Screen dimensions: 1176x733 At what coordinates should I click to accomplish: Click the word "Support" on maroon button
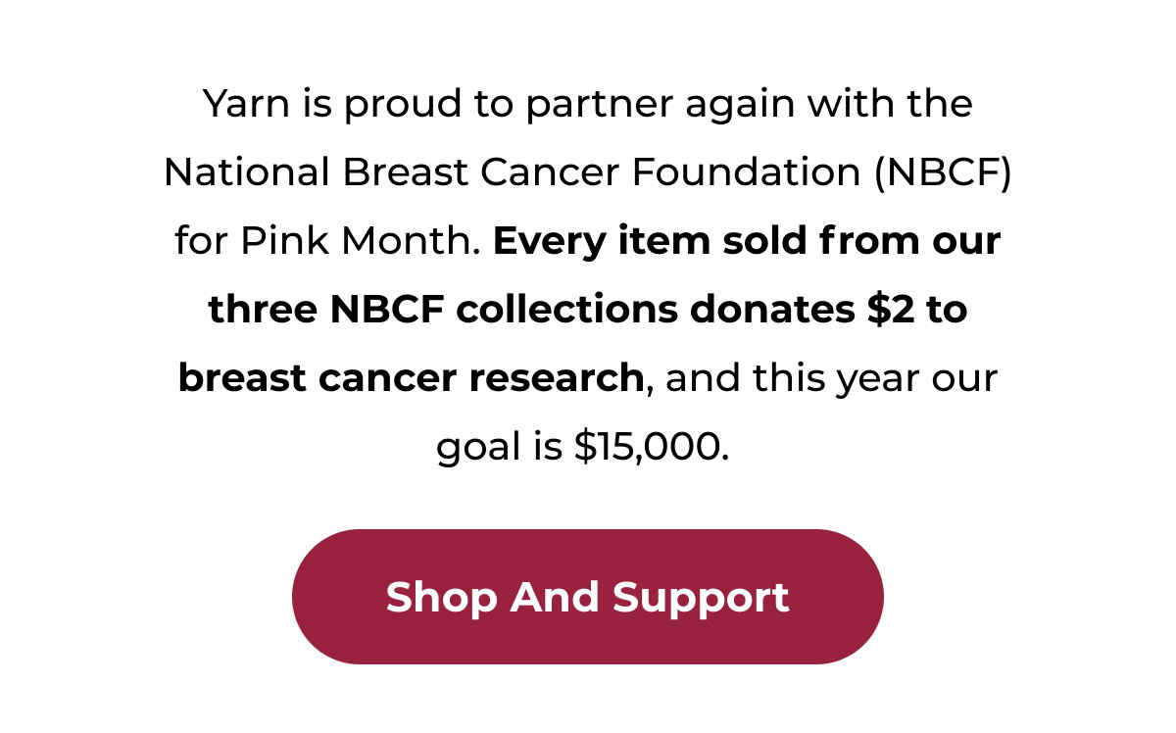[702, 598]
